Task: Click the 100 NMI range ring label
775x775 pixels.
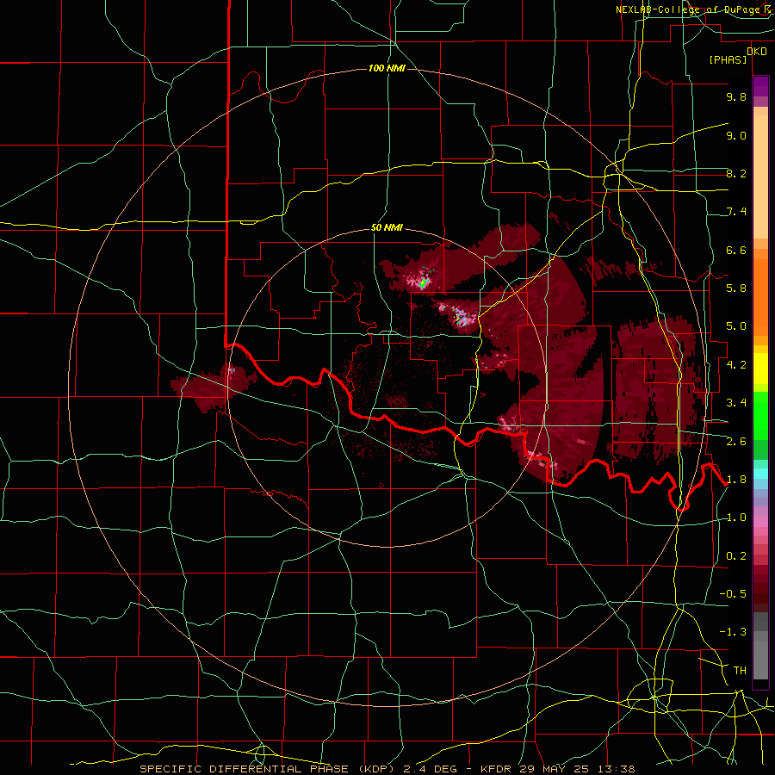Action: point(387,68)
